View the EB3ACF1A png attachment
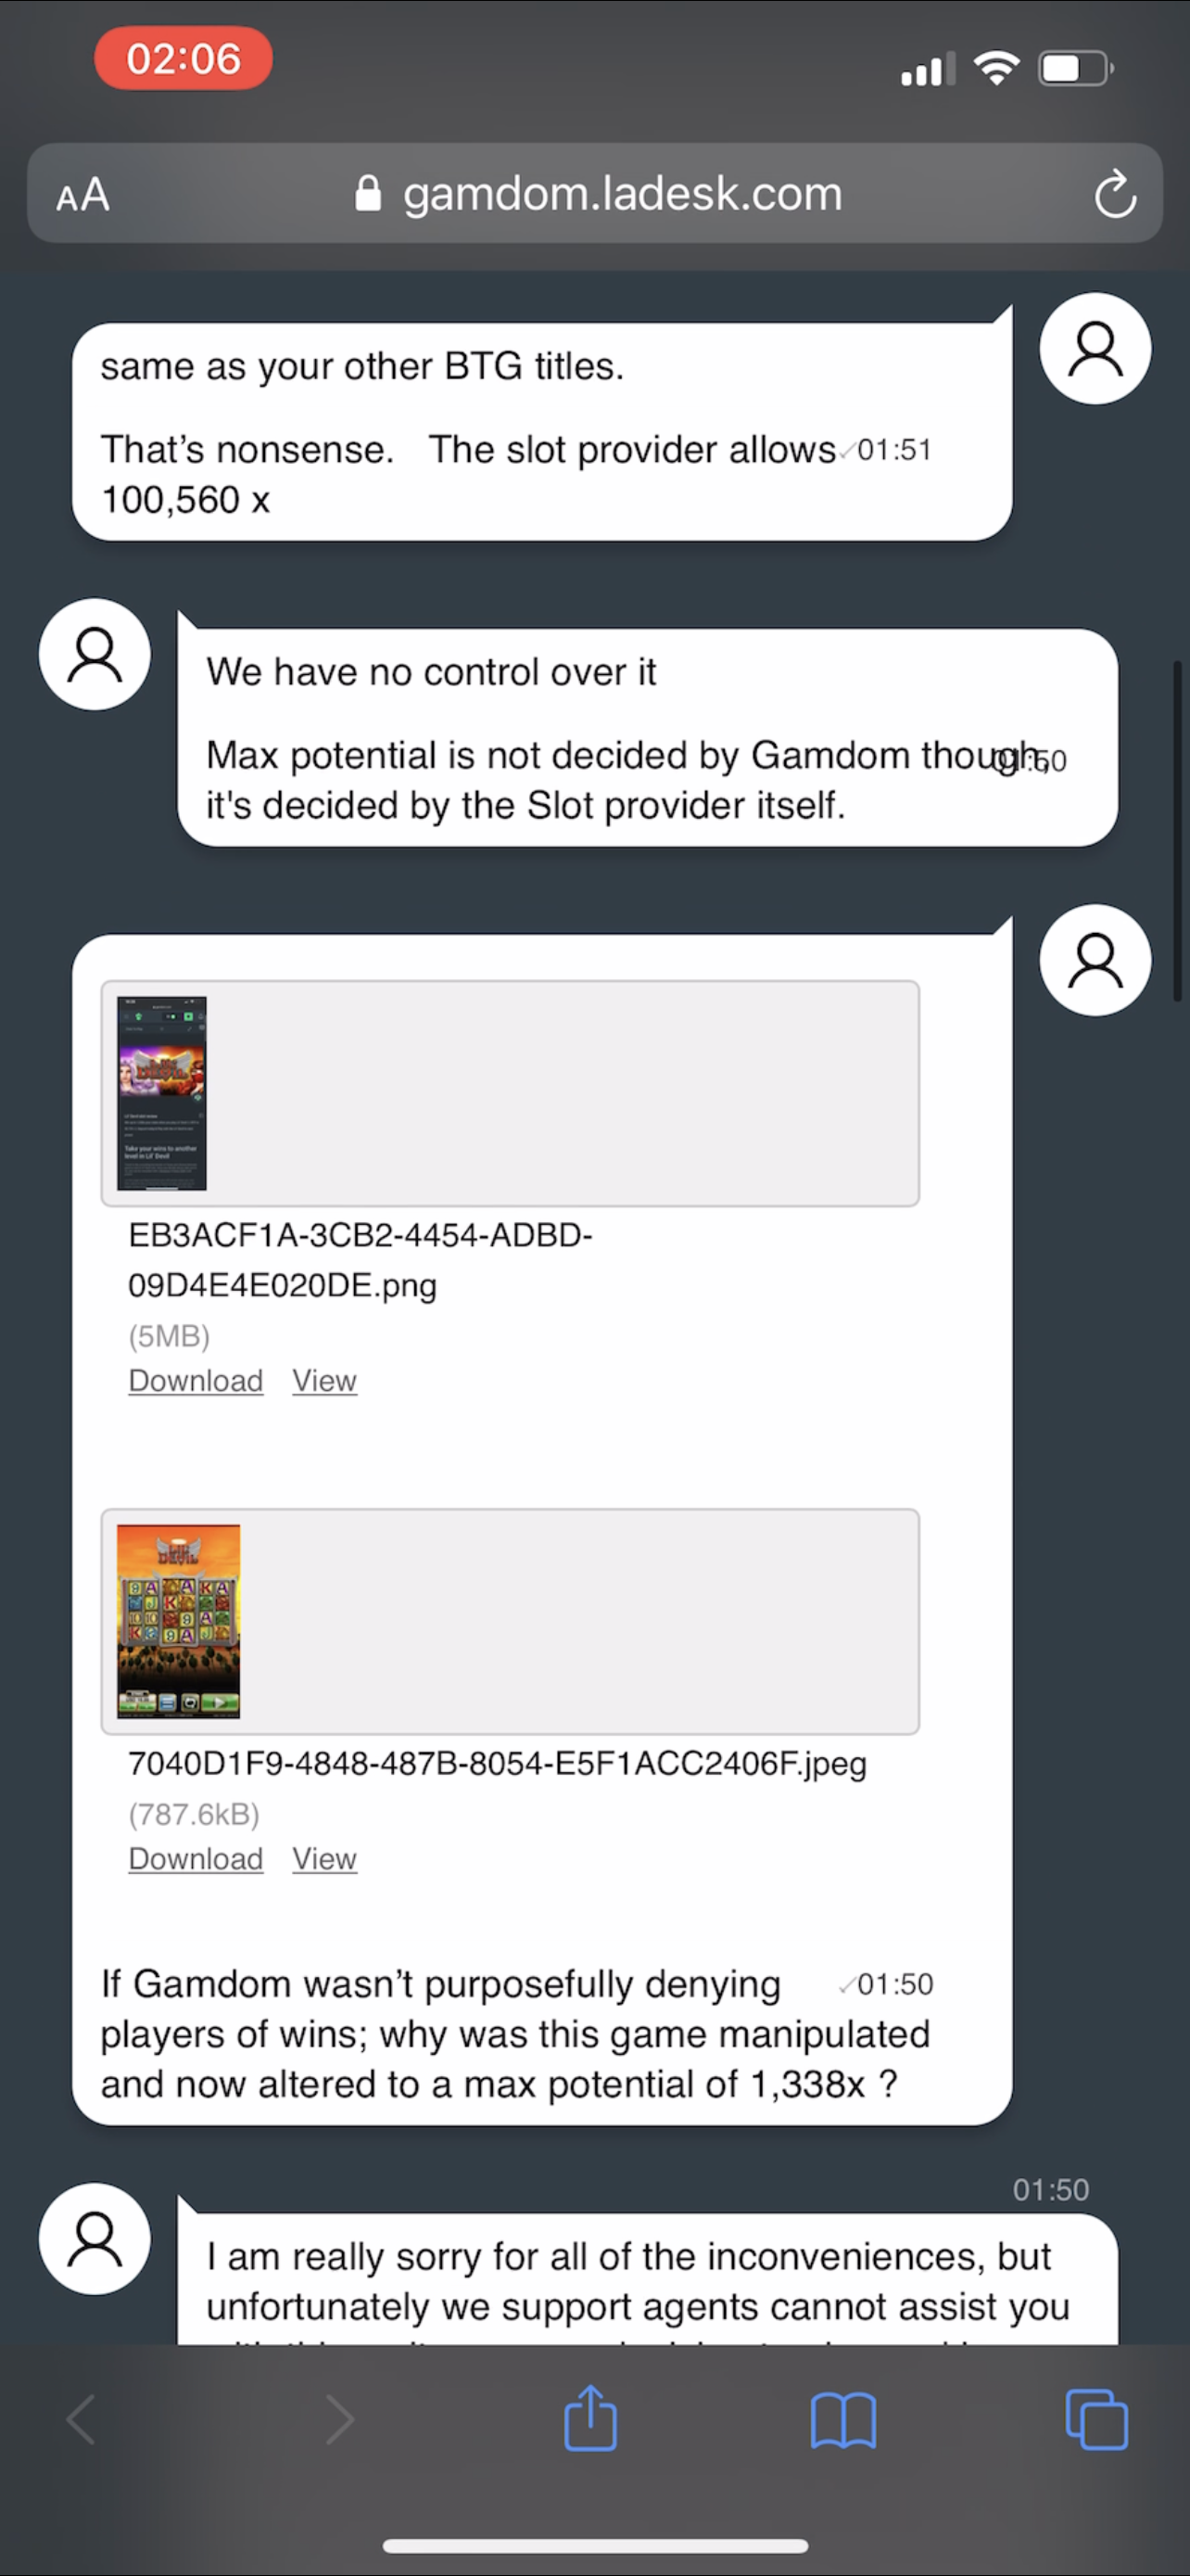 [324, 1381]
